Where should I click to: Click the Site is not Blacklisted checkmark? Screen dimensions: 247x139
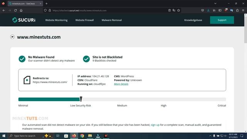86,59
